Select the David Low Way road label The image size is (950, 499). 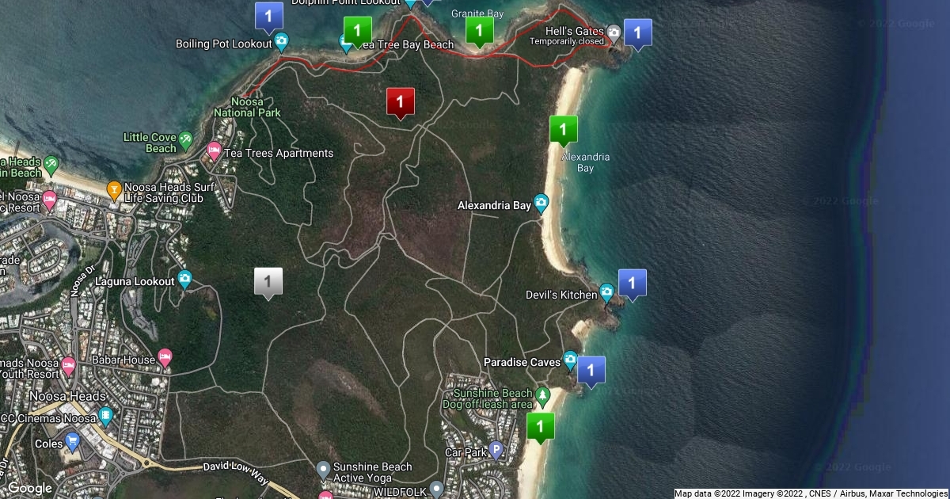tap(236, 473)
